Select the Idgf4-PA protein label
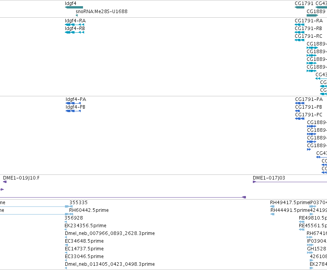 76,99
